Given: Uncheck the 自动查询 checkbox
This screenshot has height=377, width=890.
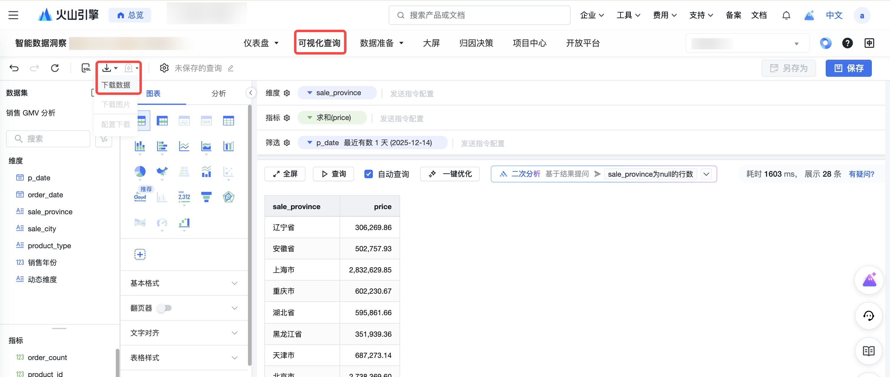Looking at the screenshot, I should [x=369, y=174].
